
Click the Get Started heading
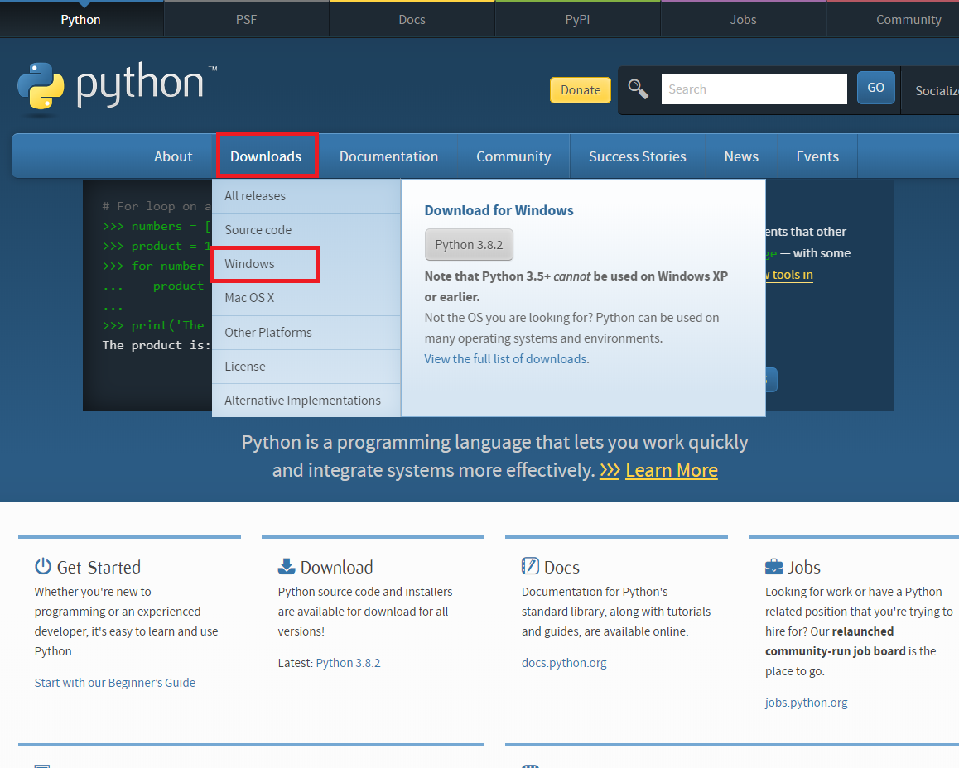(x=99, y=568)
